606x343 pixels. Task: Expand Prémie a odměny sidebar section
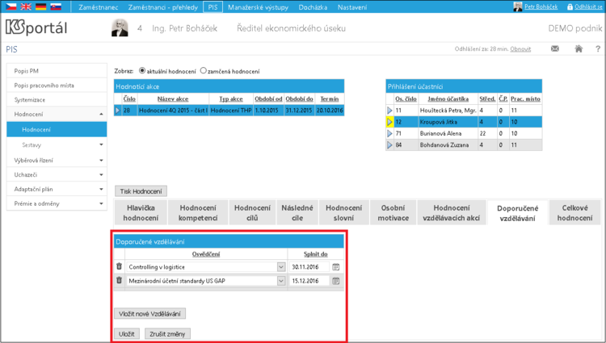tap(101, 203)
